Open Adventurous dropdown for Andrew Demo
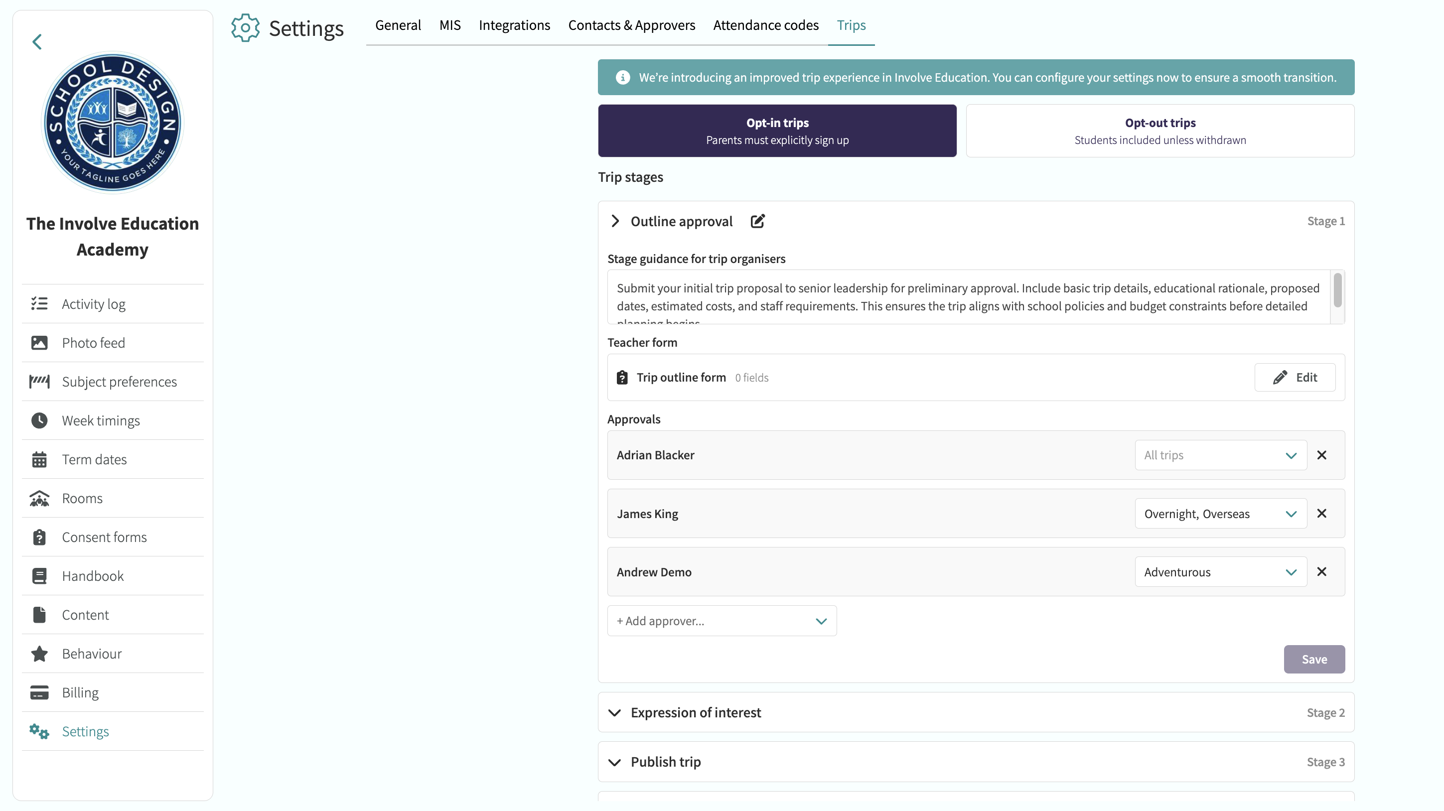 point(1221,572)
